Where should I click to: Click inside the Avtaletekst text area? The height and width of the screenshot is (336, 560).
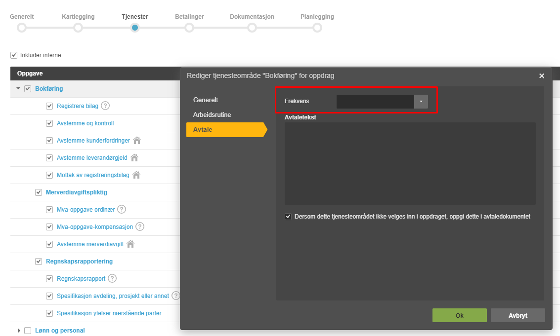[410, 163]
